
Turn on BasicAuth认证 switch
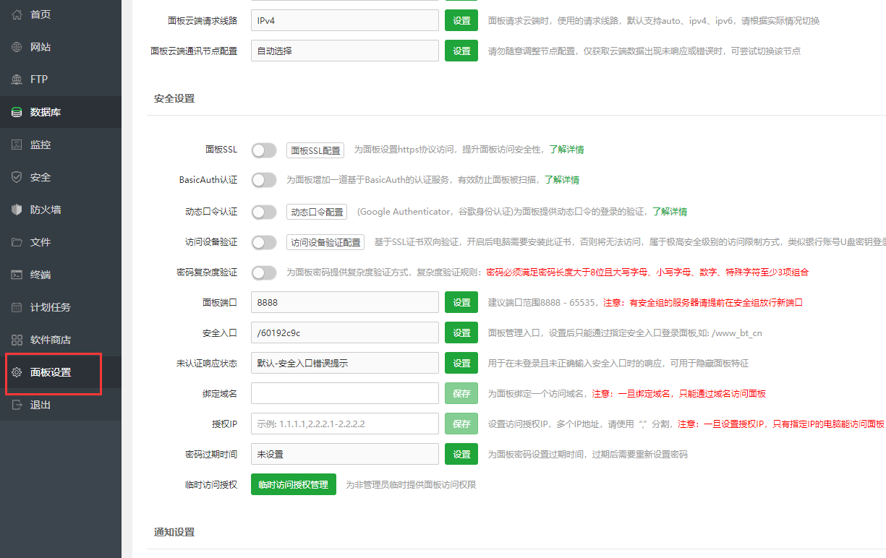(264, 180)
